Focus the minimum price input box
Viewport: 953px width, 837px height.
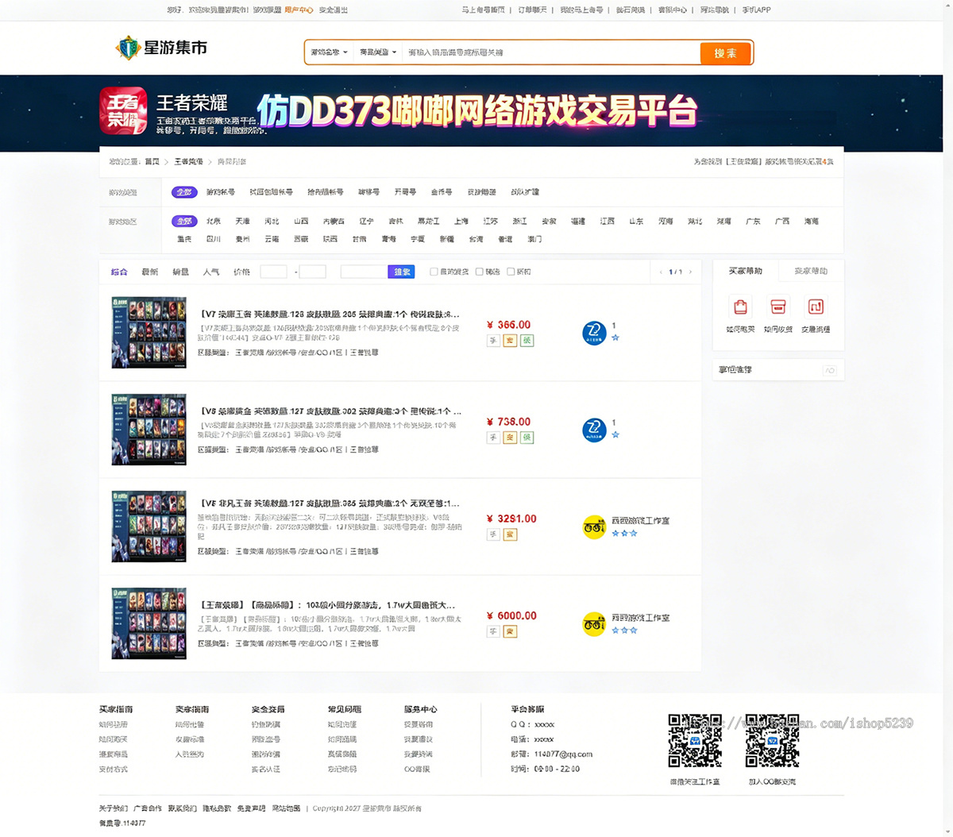273,272
